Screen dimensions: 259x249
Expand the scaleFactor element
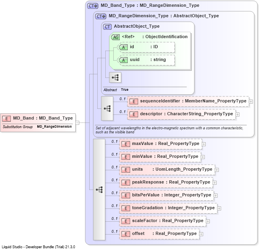[208, 221]
